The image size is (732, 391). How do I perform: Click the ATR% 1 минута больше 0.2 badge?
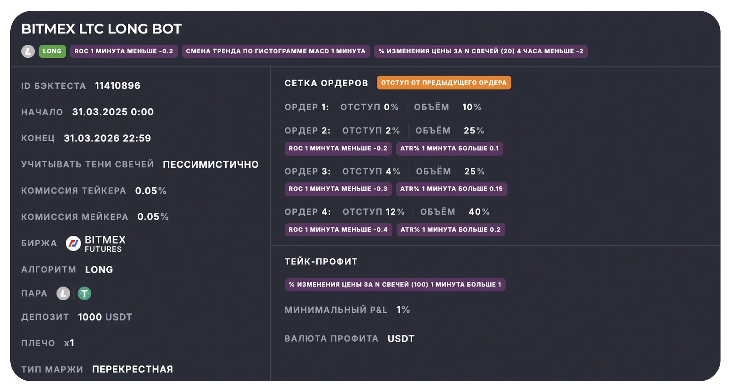click(451, 229)
